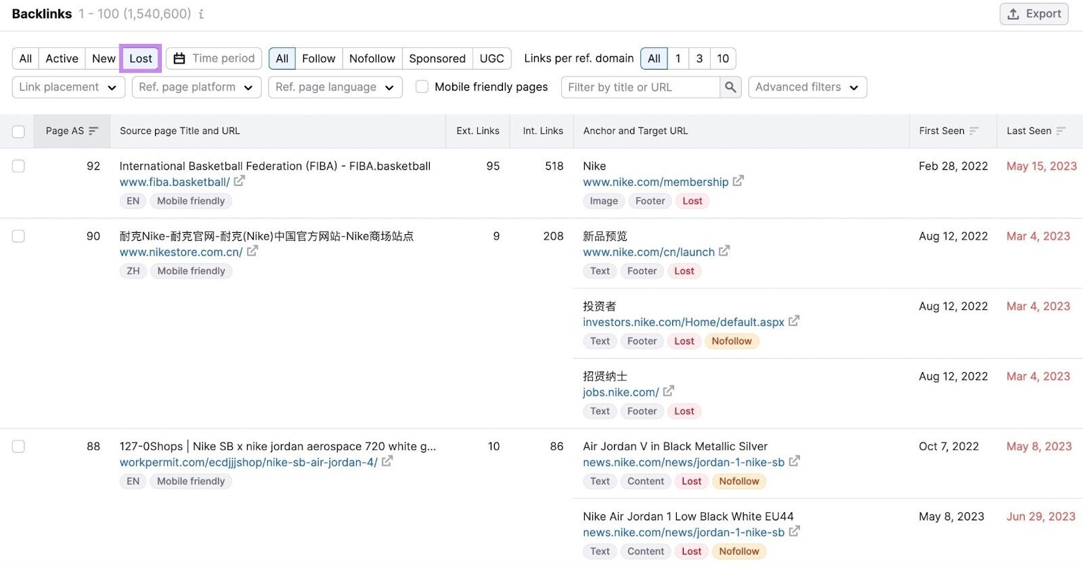Toggle the select-all checkbox in the table header
Screen dimensions: 1083x567
(x=19, y=131)
